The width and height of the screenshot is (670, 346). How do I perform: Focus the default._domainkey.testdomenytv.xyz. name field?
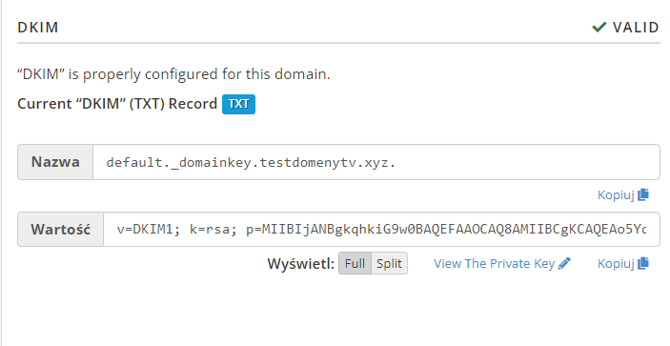tap(376, 162)
